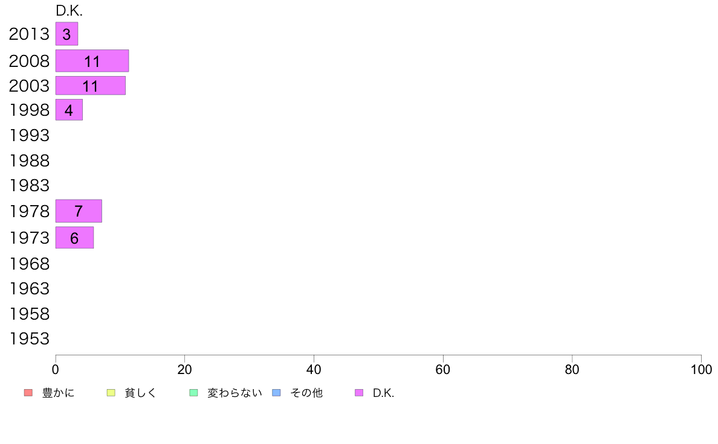Click the 1953 year axis label
The image size is (718, 444).
tap(29, 339)
